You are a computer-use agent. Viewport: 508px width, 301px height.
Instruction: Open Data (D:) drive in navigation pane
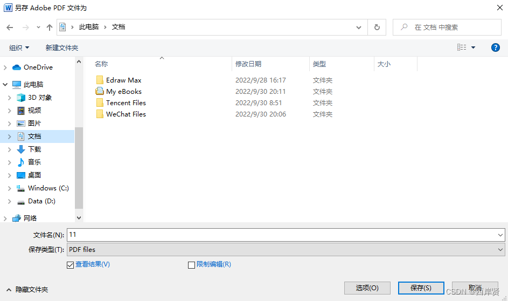click(41, 201)
